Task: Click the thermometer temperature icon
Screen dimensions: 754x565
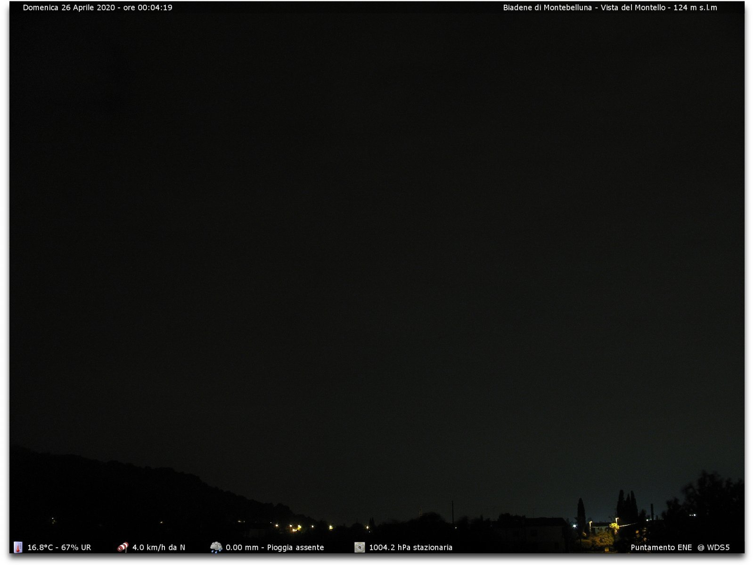Action: coord(18,547)
